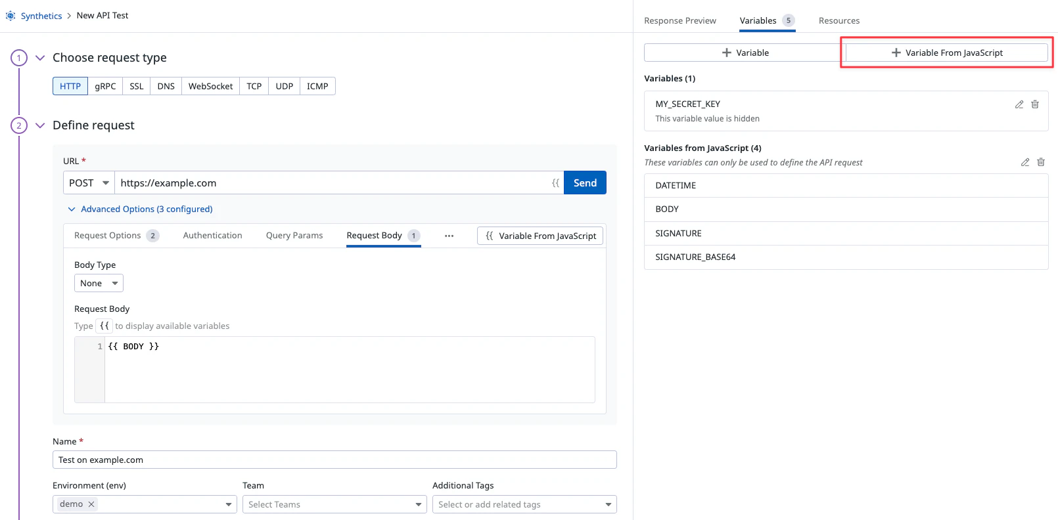Delete the Variables from JavaScript section
This screenshot has height=520, width=1058.
click(x=1041, y=162)
